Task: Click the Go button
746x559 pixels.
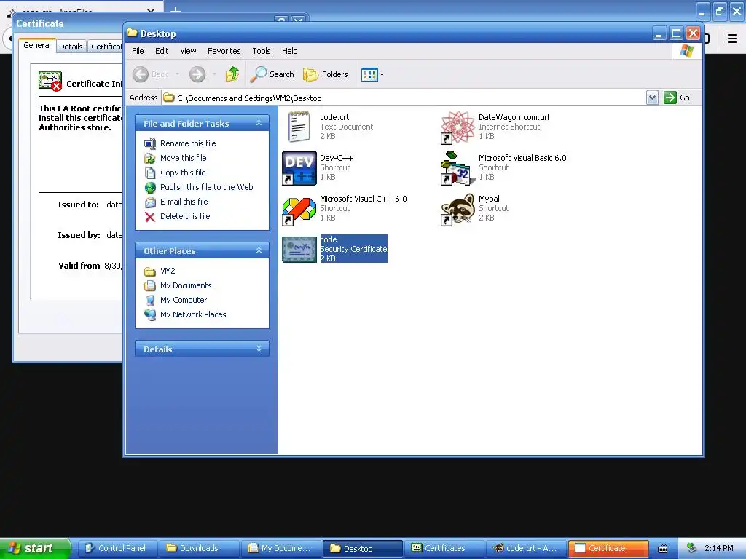Action: pyautogui.click(x=677, y=98)
